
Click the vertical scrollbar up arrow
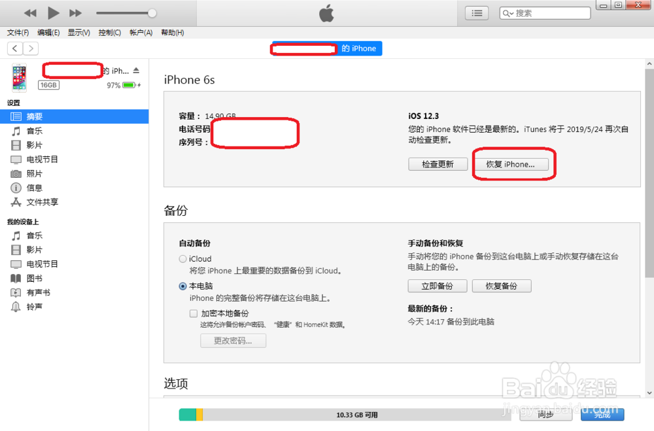click(649, 64)
